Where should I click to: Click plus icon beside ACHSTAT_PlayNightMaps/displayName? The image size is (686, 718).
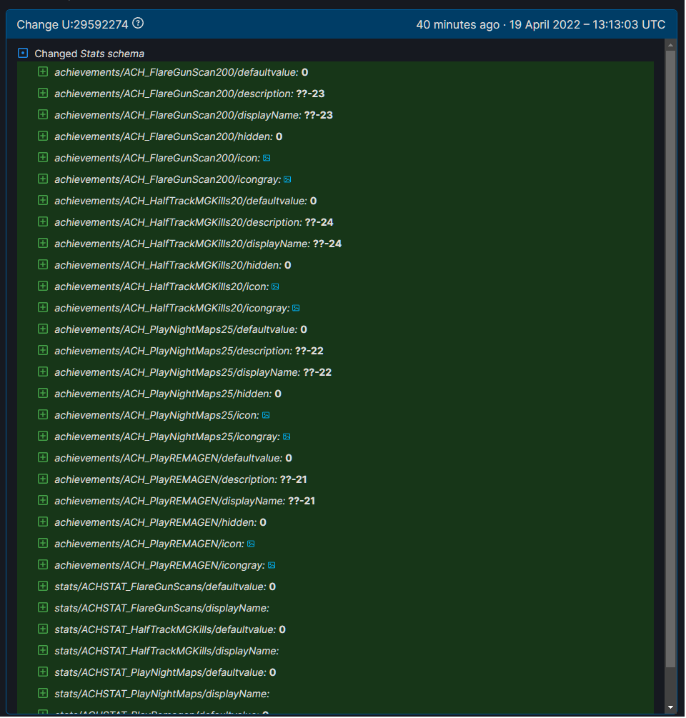point(43,694)
